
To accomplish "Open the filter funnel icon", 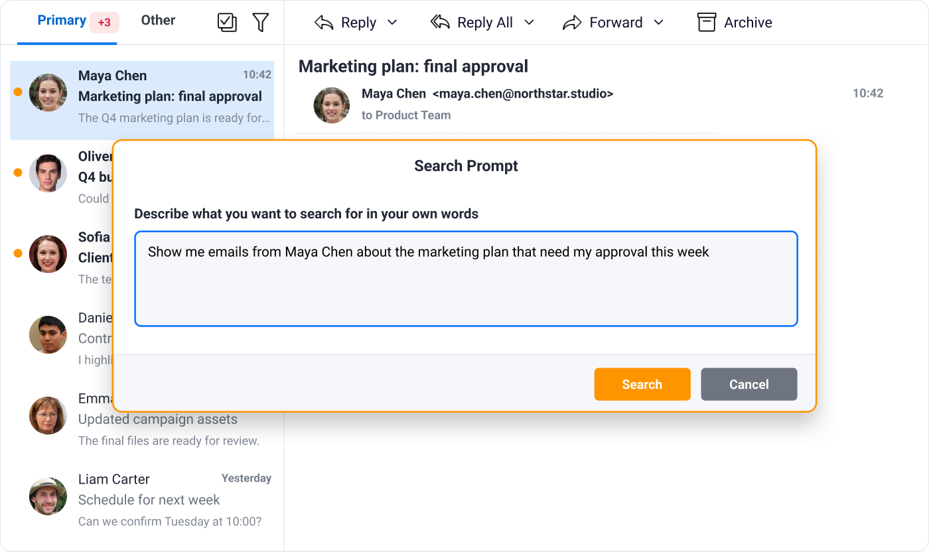I will click(x=261, y=22).
